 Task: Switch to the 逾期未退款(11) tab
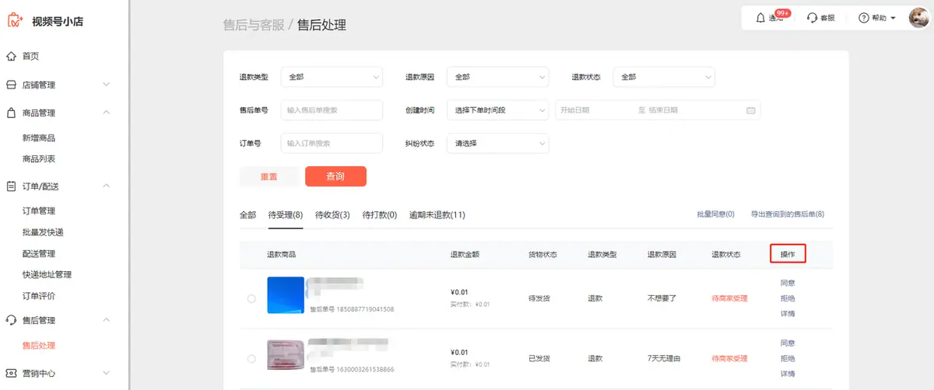pyautogui.click(x=437, y=215)
